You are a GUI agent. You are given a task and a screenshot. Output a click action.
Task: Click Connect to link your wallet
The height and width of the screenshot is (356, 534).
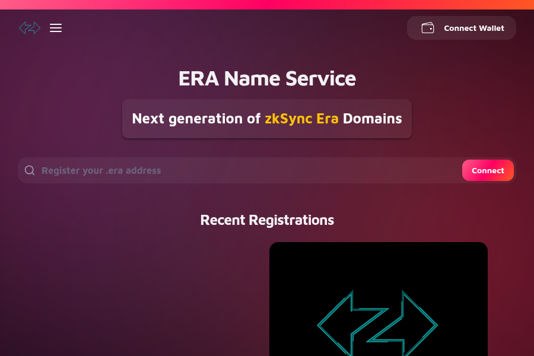pyautogui.click(x=488, y=170)
